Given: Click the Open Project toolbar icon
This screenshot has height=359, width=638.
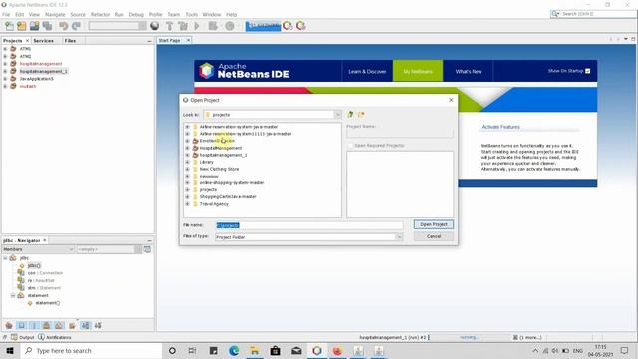Looking at the screenshot, I should (x=35, y=26).
